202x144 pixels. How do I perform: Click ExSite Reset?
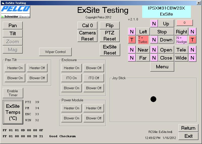[110, 50]
